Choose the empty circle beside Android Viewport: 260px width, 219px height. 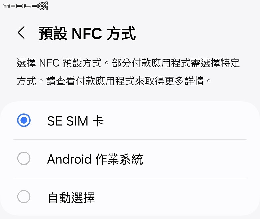[24, 158]
